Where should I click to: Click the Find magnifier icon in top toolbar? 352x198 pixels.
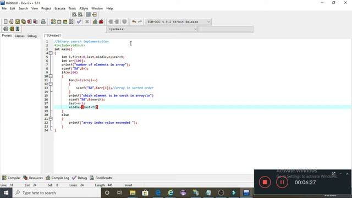pos(74,15)
